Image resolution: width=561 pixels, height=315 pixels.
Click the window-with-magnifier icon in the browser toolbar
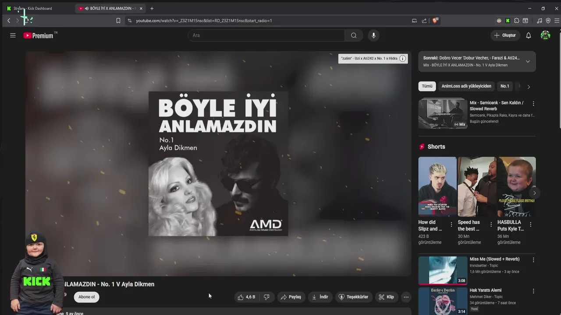[x=525, y=21]
